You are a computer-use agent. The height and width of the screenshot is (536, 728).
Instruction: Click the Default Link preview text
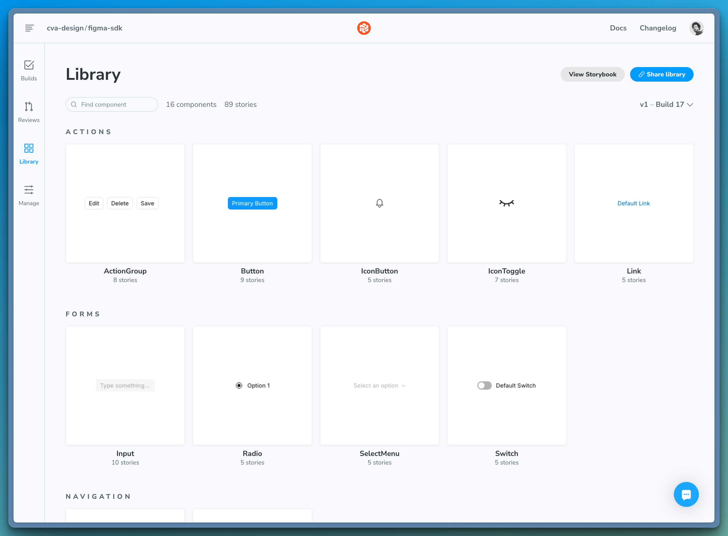point(633,204)
